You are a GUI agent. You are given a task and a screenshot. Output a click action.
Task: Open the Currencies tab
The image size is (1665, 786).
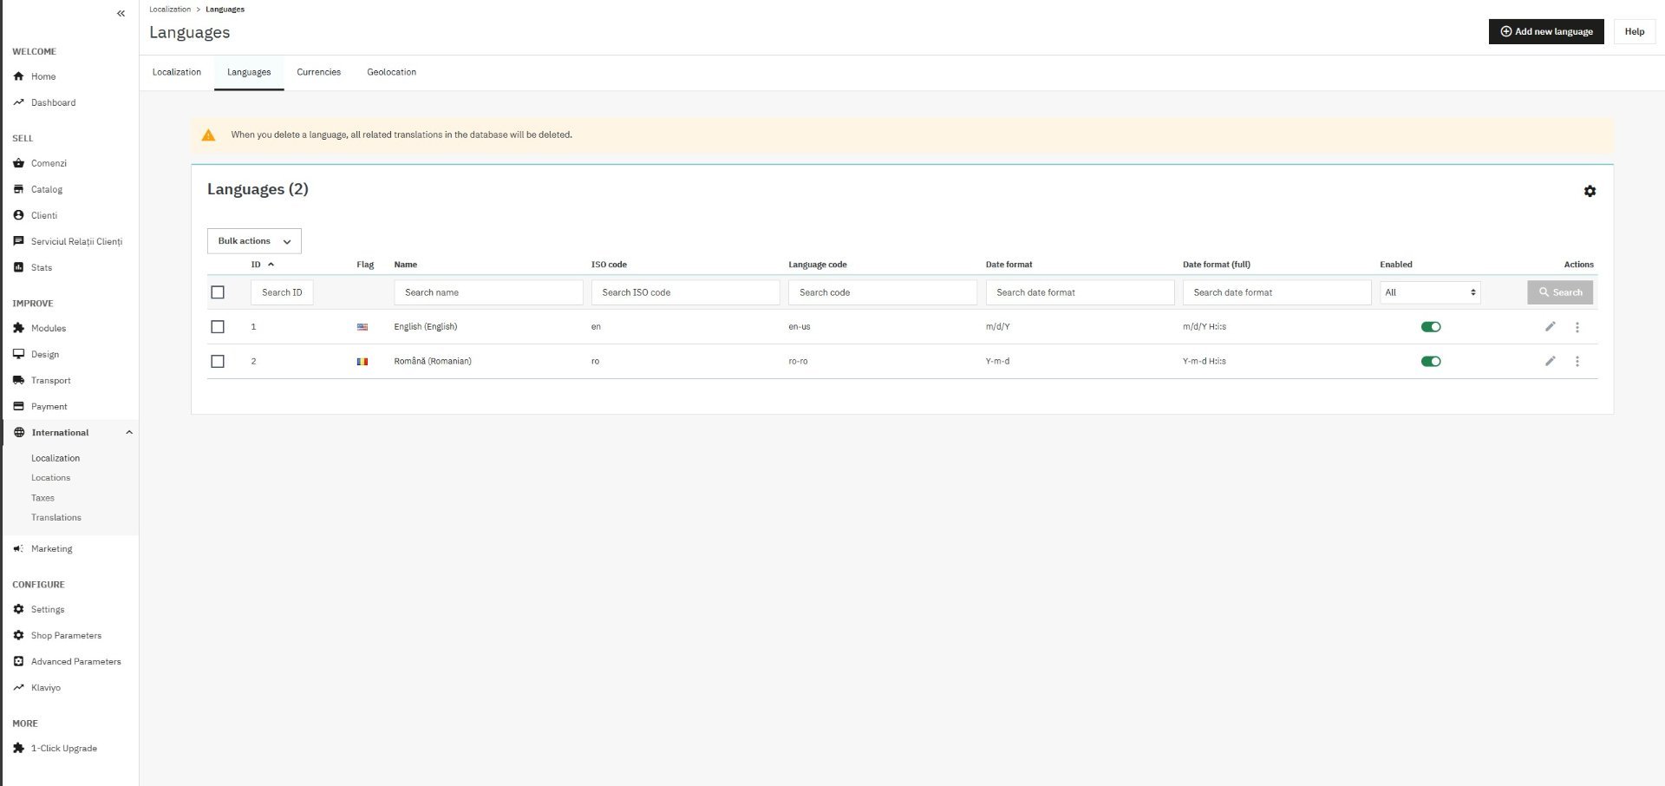[x=318, y=72]
